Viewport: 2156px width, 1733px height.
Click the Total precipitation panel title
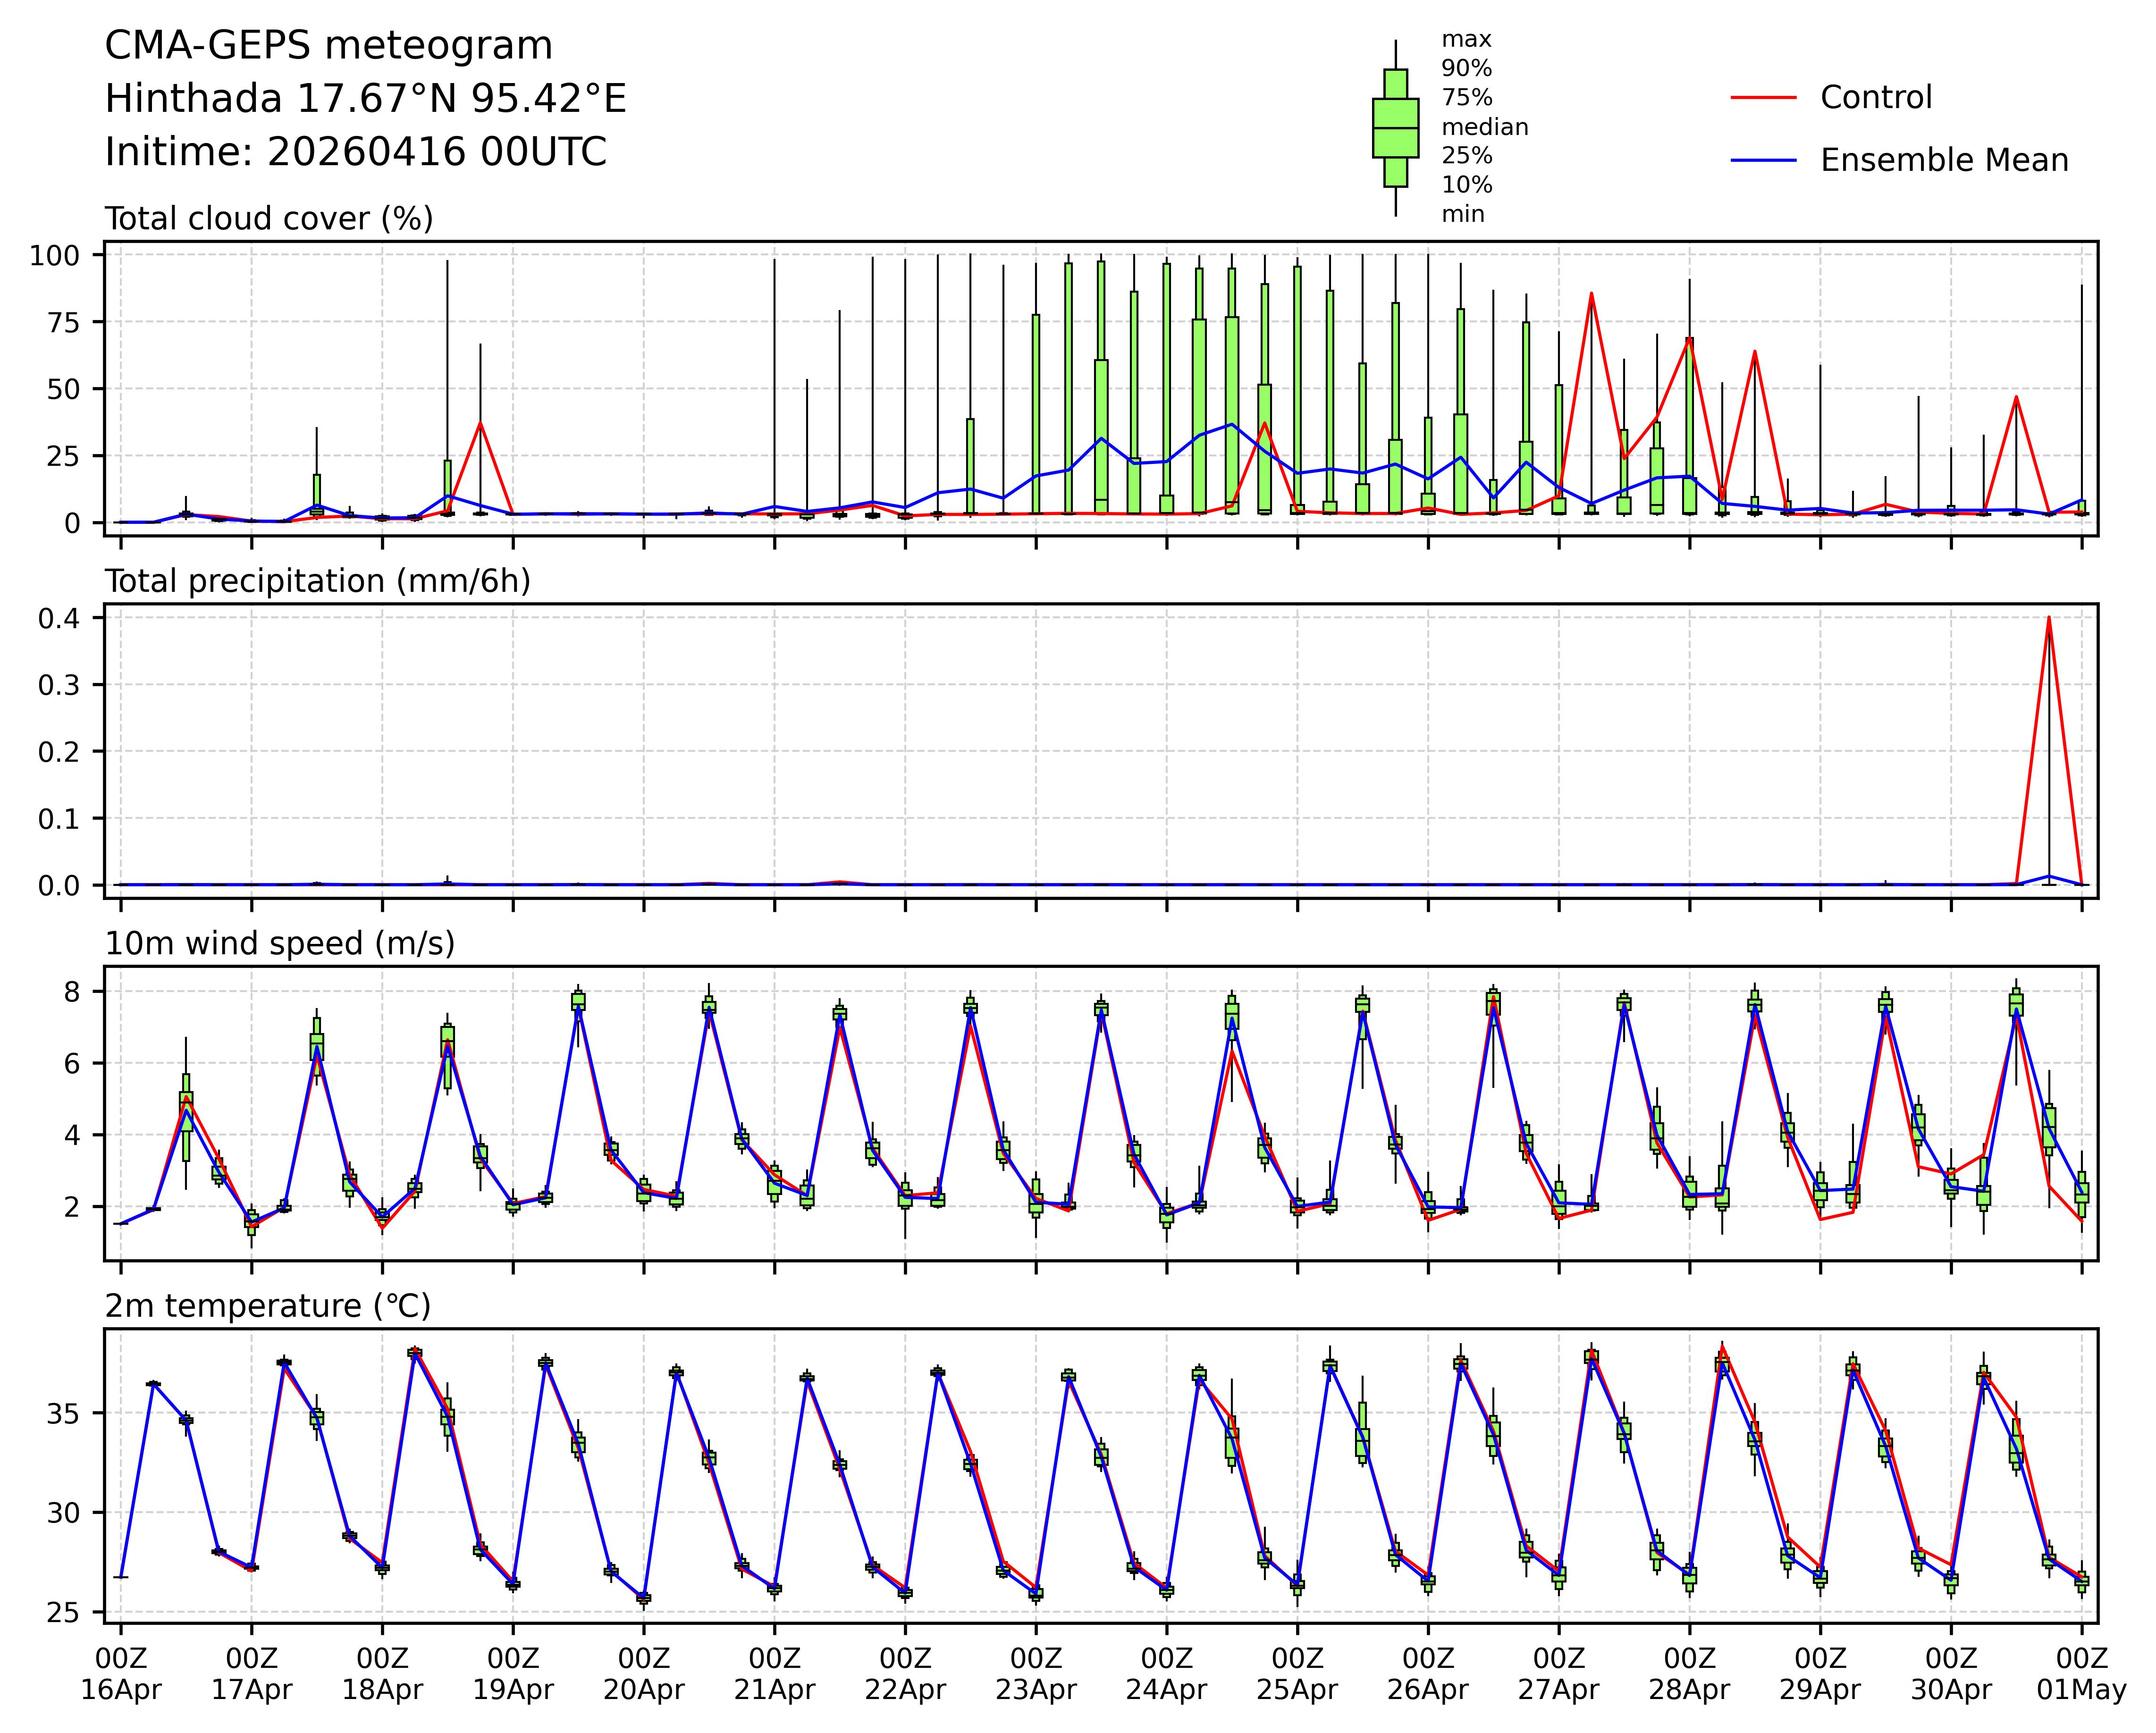click(x=317, y=581)
